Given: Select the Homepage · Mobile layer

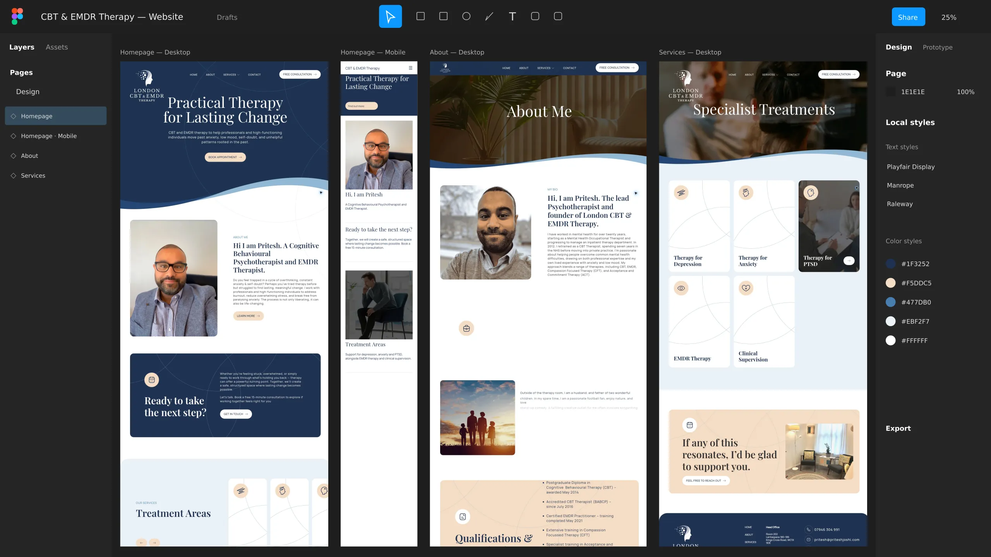Looking at the screenshot, I should pyautogui.click(x=56, y=136).
